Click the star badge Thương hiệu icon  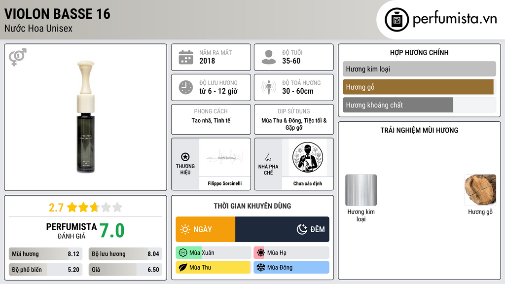(185, 157)
